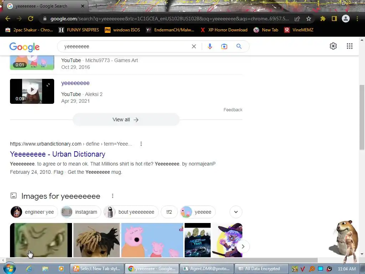365x274 pixels.
Task: Open the windows ISOS bookmark
Action: (x=123, y=30)
